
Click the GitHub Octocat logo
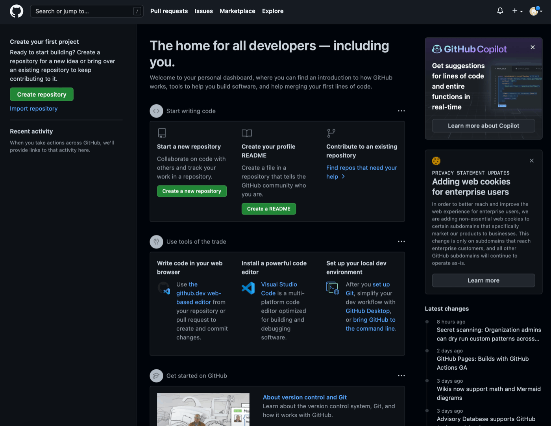[x=17, y=11]
